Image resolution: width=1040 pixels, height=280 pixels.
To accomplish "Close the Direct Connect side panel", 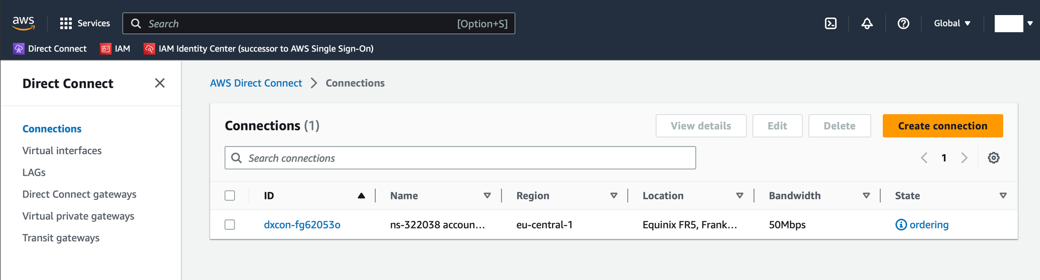I will pos(160,83).
